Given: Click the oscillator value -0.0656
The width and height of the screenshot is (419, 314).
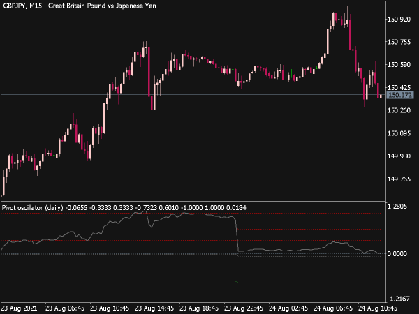Looking at the screenshot, I should coord(76,208).
